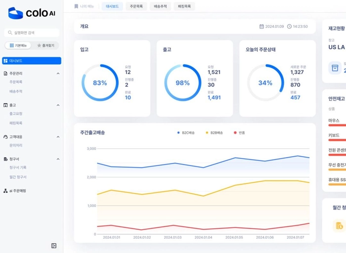Open the 주문목록 tab at top

pyautogui.click(x=136, y=6)
